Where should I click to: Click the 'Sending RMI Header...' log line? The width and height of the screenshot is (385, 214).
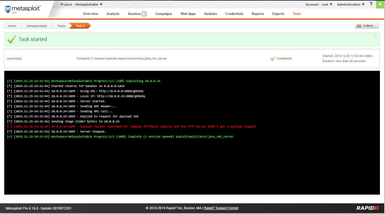(x=61, y=106)
